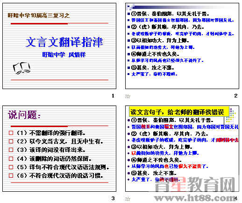This screenshot has height=203, width=242.
Task: Click the red square bullet beside item (1)
Action: pos(11,133)
